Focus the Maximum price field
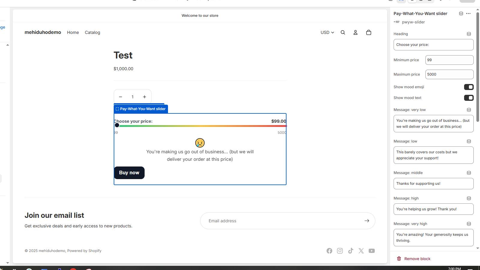Screen dimensions: 480x270 coord(449,74)
